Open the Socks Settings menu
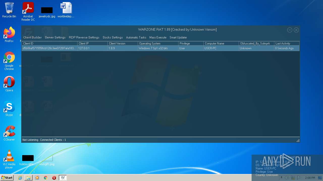Screen dimensions: 323x181 [x=113, y=37]
